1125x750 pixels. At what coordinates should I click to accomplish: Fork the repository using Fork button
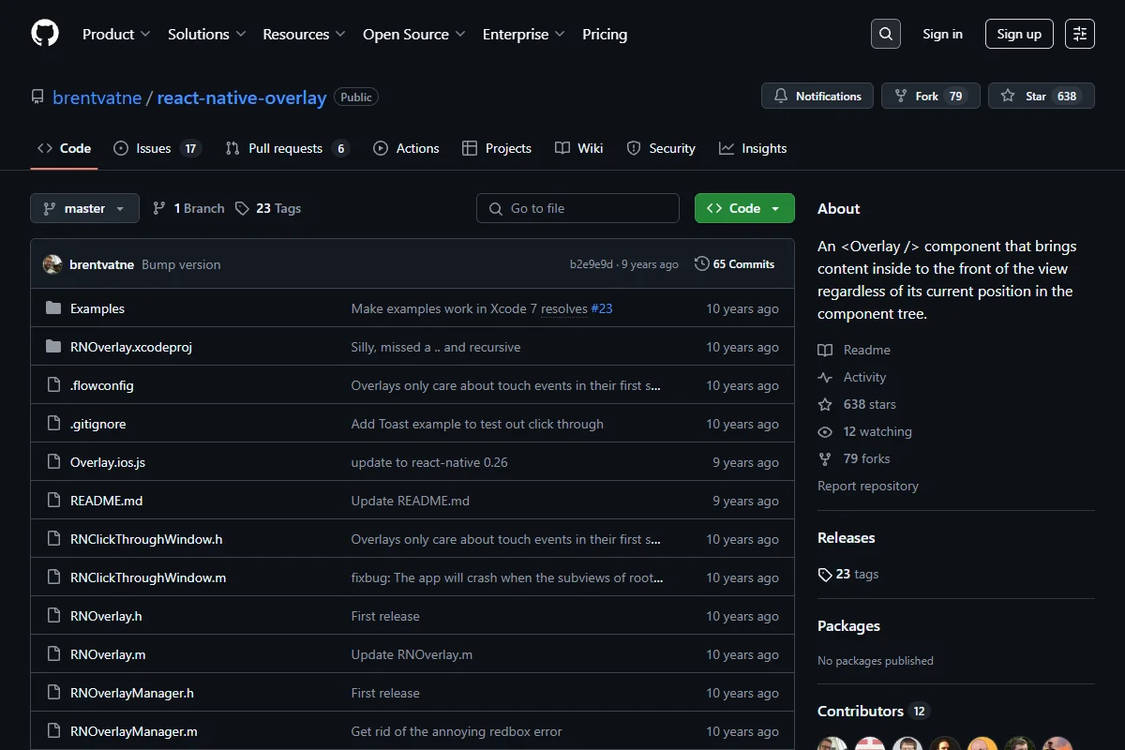(931, 96)
